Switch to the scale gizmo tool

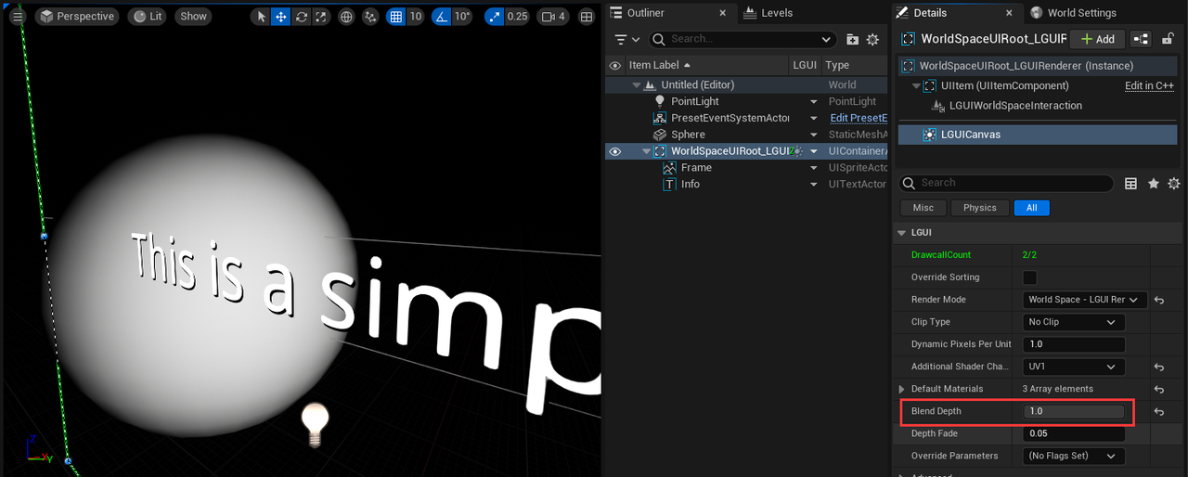(321, 17)
